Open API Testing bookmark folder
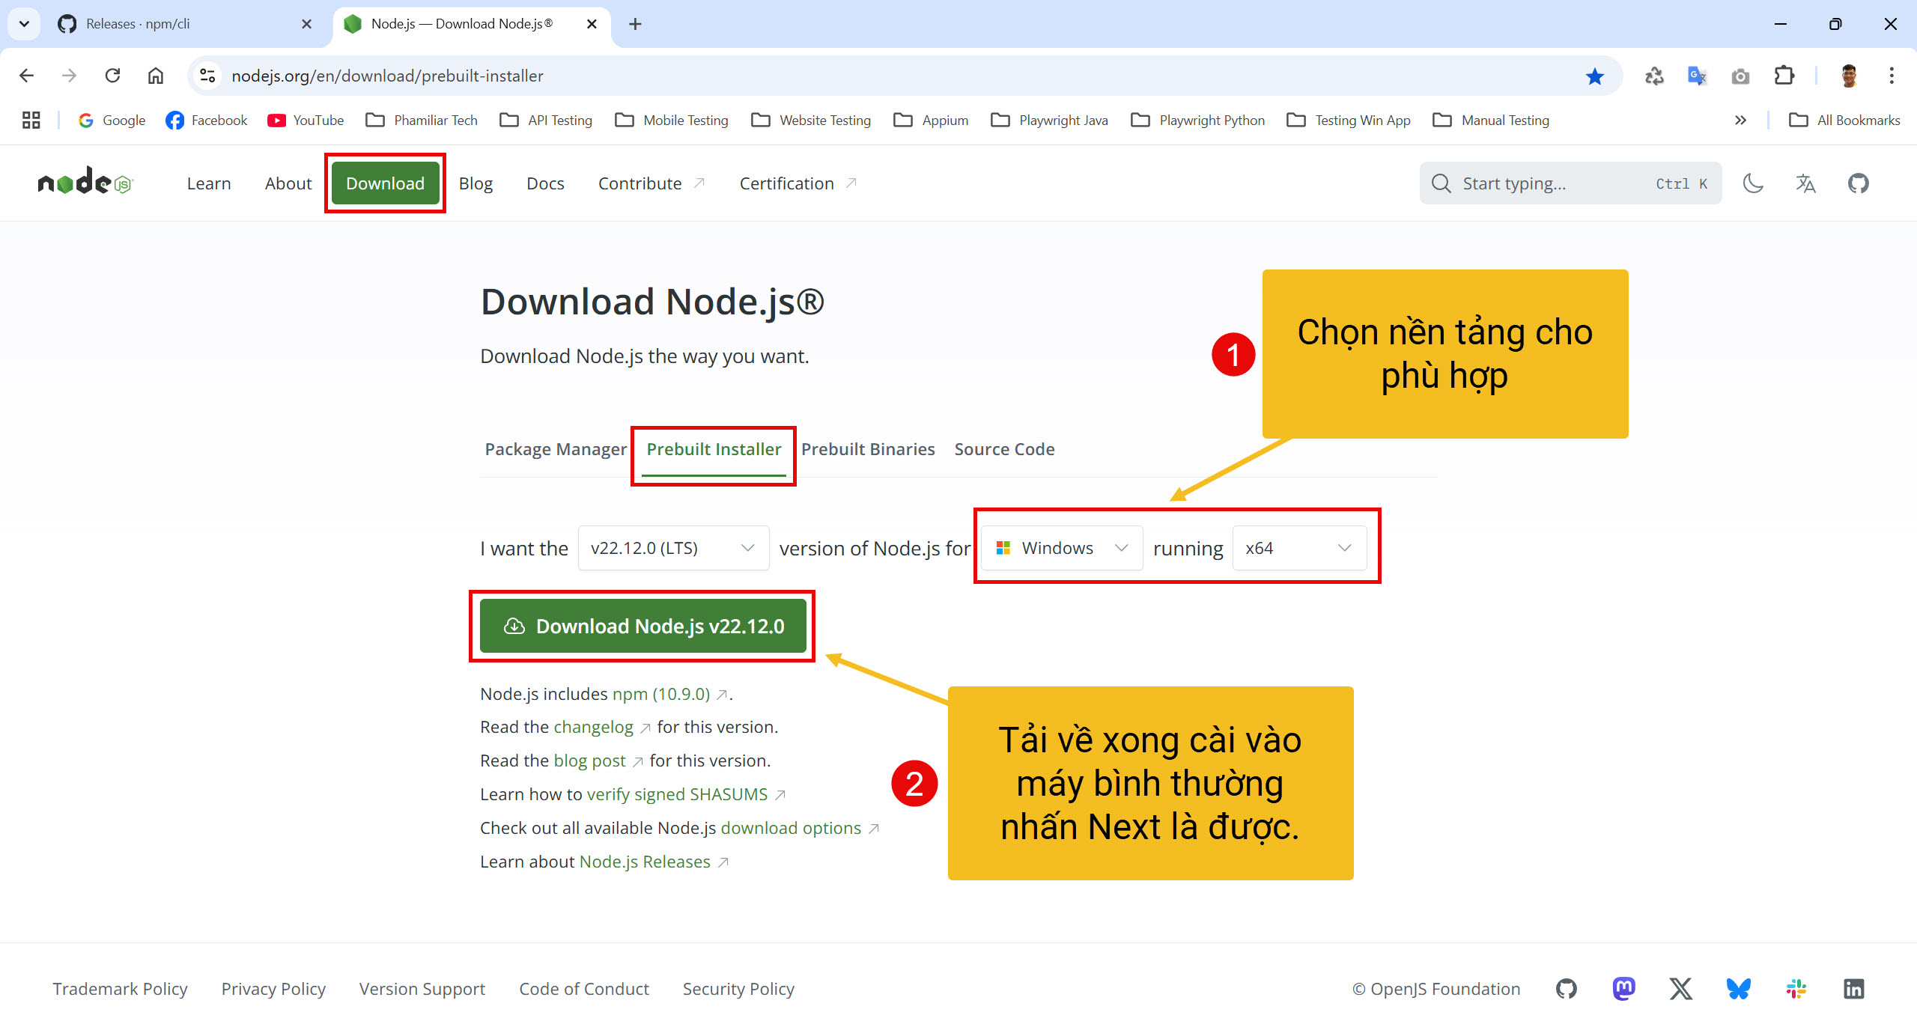1917x1033 pixels. pos(547,120)
